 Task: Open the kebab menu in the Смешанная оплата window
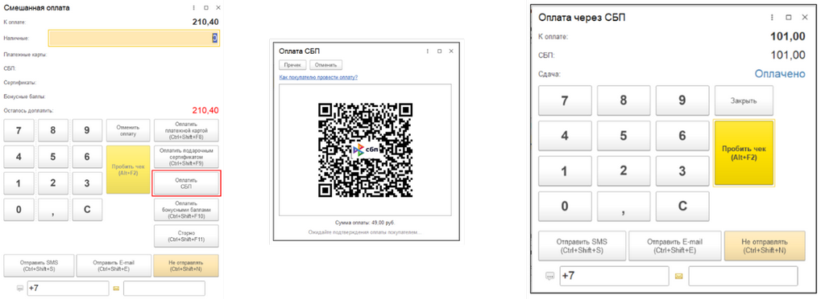pos(195,8)
